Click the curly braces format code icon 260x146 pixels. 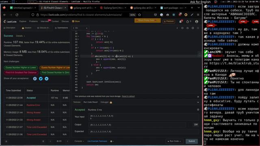(182, 28)
